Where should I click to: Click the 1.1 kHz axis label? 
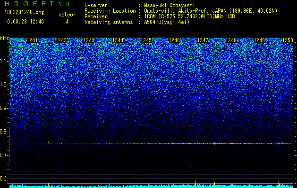[x=4, y=61]
